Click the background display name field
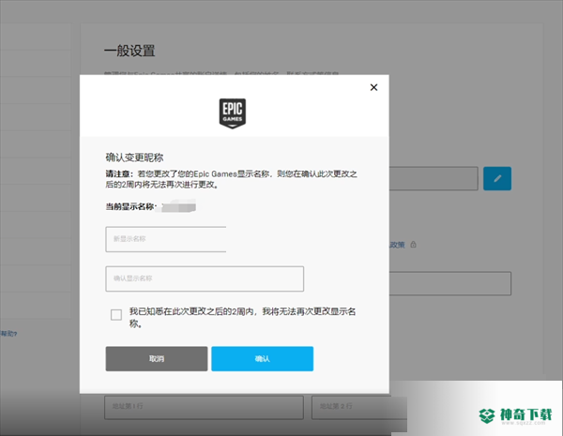Viewport: 563px width, 436px height. pos(434,178)
